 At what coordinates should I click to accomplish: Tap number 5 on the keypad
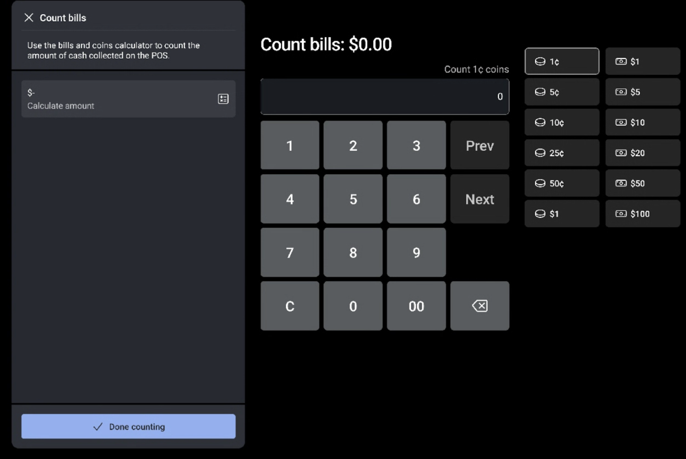(353, 199)
